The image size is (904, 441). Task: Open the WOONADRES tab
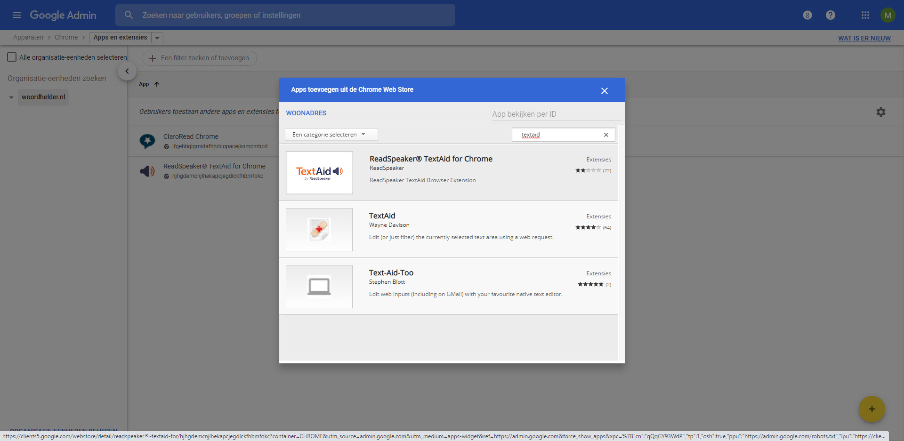pyautogui.click(x=306, y=113)
